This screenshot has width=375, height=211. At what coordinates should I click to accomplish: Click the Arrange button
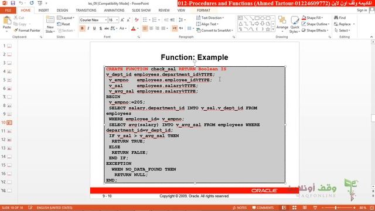pyautogui.click(x=282, y=25)
